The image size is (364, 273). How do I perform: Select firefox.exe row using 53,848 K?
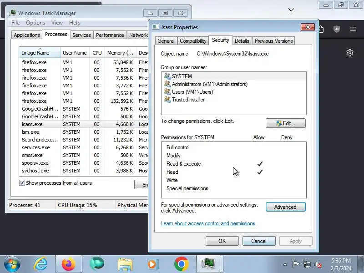coord(84,62)
